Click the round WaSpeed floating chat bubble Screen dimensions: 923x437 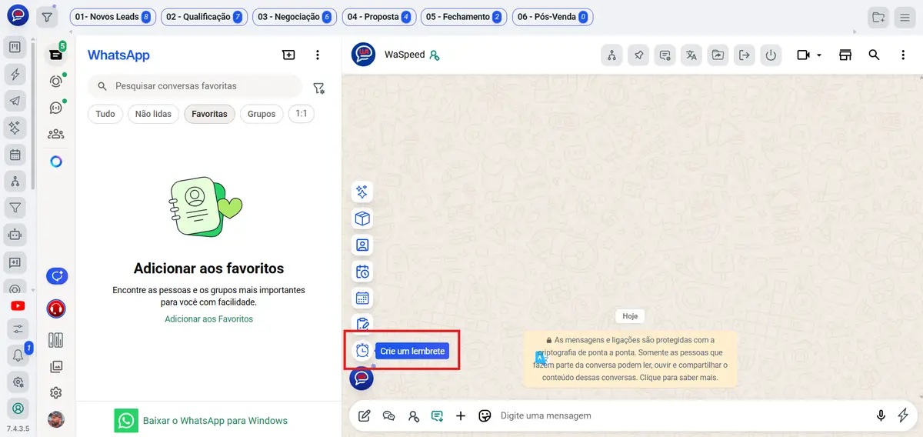pyautogui.click(x=362, y=378)
